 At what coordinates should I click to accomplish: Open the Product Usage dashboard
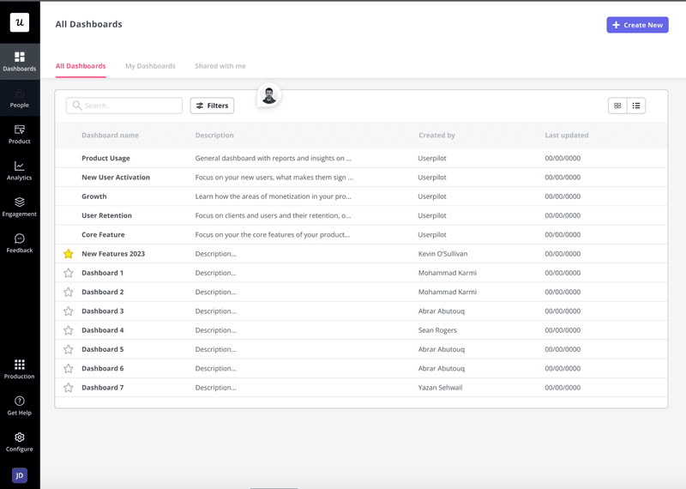click(x=105, y=158)
